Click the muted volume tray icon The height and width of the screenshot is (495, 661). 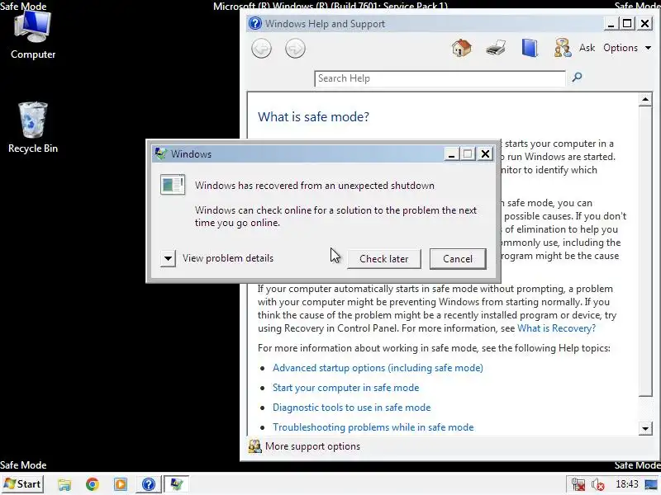(x=597, y=484)
